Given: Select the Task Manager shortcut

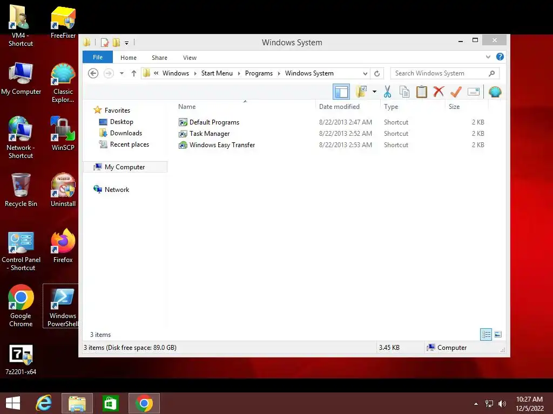Looking at the screenshot, I should pos(210,134).
